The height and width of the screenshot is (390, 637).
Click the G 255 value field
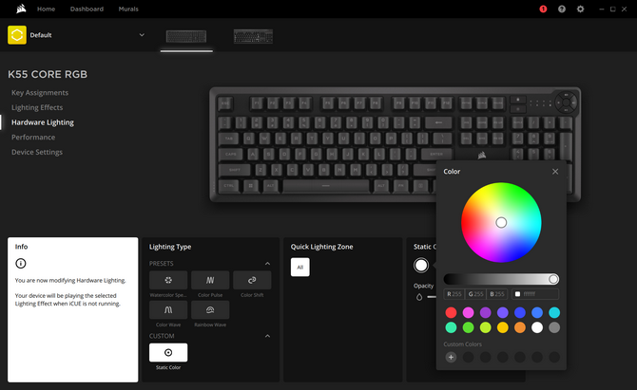click(x=475, y=294)
